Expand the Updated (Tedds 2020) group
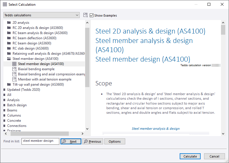Screen dimensions: 229x163 point(4,90)
